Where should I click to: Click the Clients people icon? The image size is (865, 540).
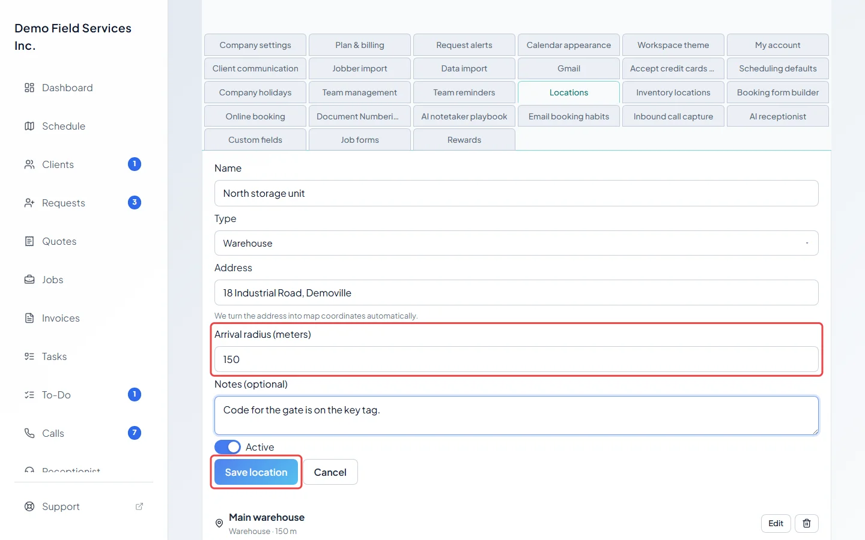[29, 164]
